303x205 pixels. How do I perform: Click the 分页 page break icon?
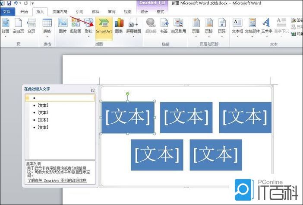[x=31, y=26]
